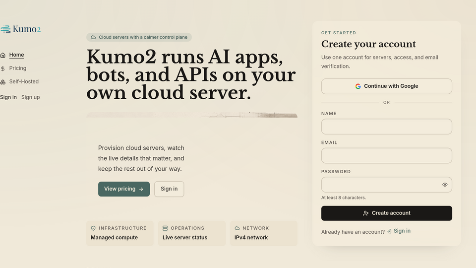Focus the Email input field
This screenshot has width=476, height=268.
click(386, 155)
